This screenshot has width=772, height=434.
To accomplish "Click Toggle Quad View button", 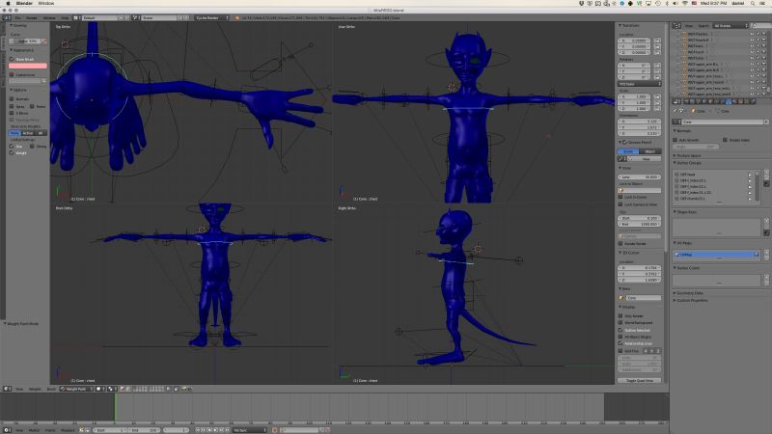I will pos(640,380).
